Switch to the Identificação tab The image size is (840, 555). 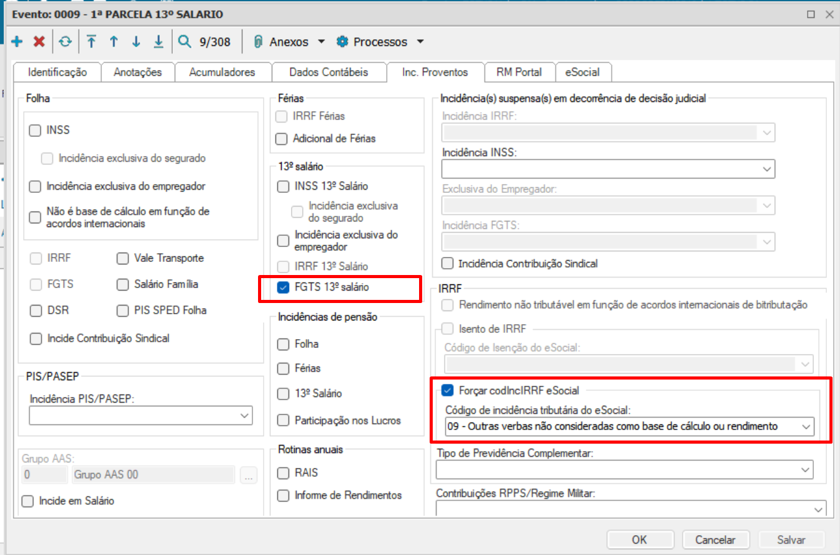click(58, 72)
